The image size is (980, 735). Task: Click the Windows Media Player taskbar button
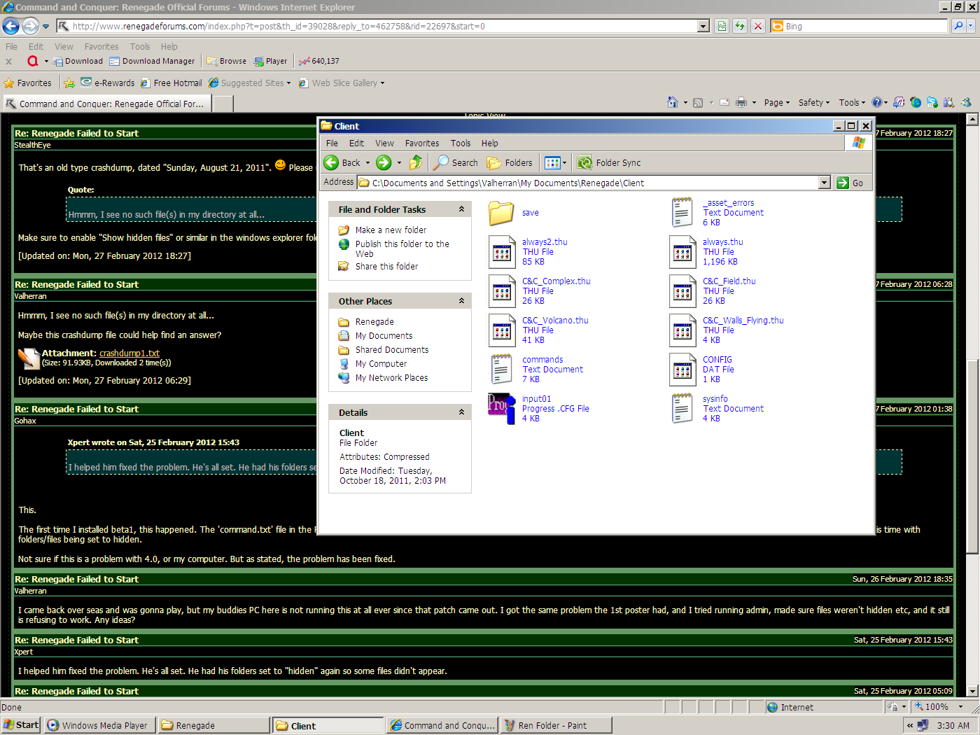[x=98, y=725]
